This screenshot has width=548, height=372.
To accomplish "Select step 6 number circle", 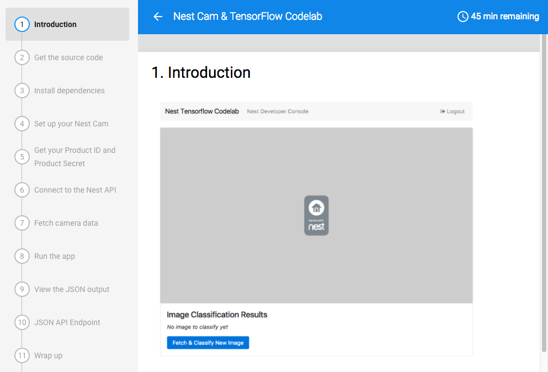I will coord(22,190).
